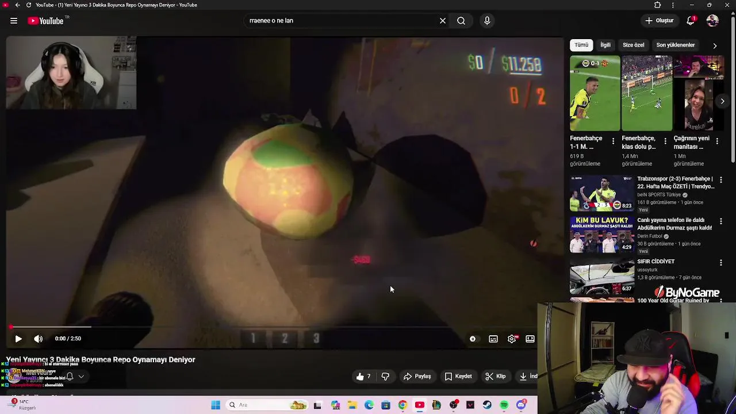Save the video with Kaydet
This screenshot has width=736, height=414.
click(x=458, y=377)
